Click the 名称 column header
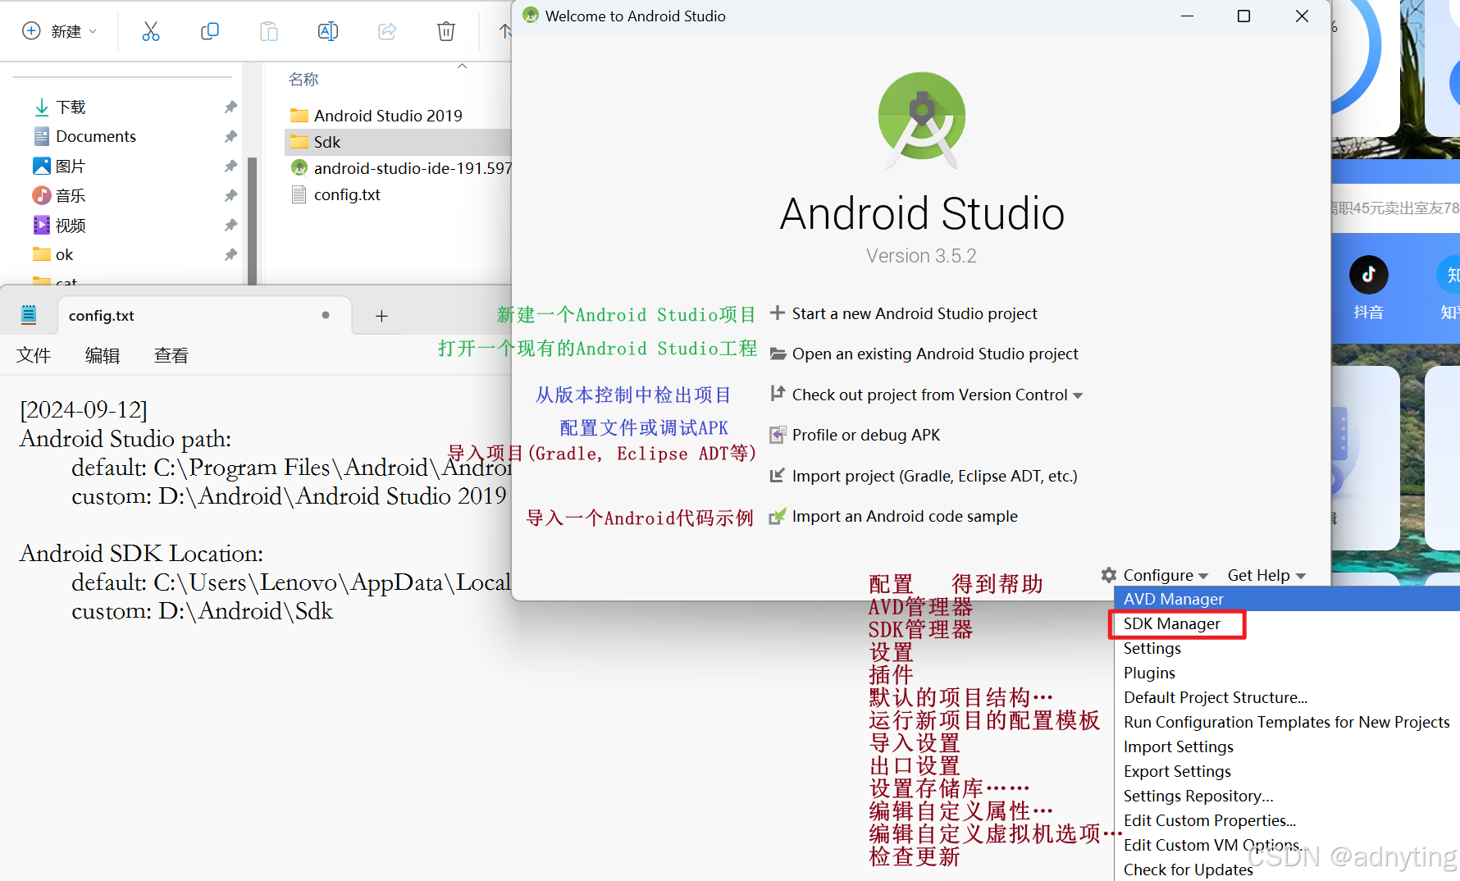The width and height of the screenshot is (1460, 881). [x=303, y=80]
